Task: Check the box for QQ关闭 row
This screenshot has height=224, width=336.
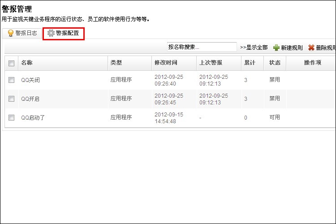Action: [11, 80]
